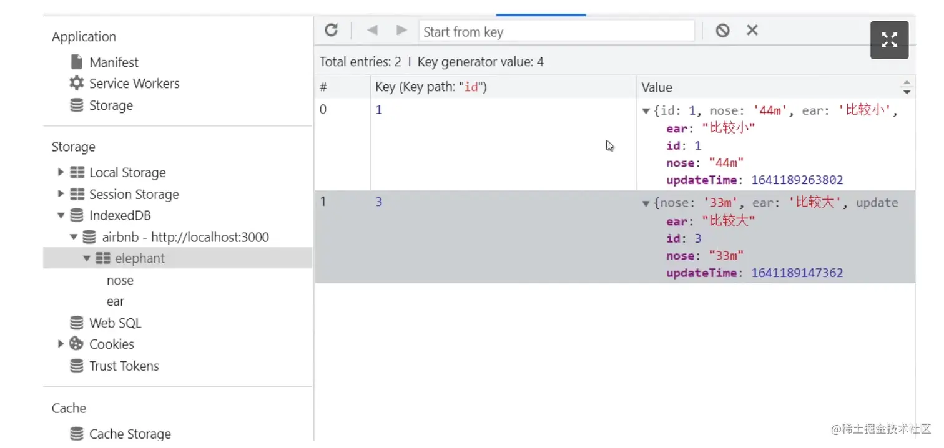
Task: Click the Service Workers gear icon
Action: tap(76, 83)
